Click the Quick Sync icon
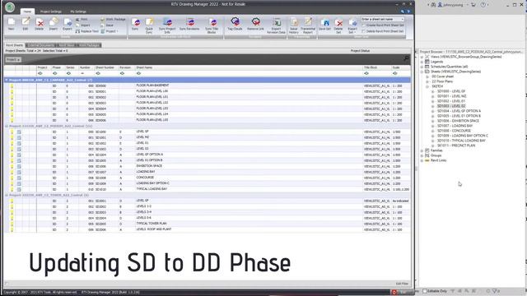Image resolution: width=527 pixels, height=296 pixels. (x=149, y=22)
